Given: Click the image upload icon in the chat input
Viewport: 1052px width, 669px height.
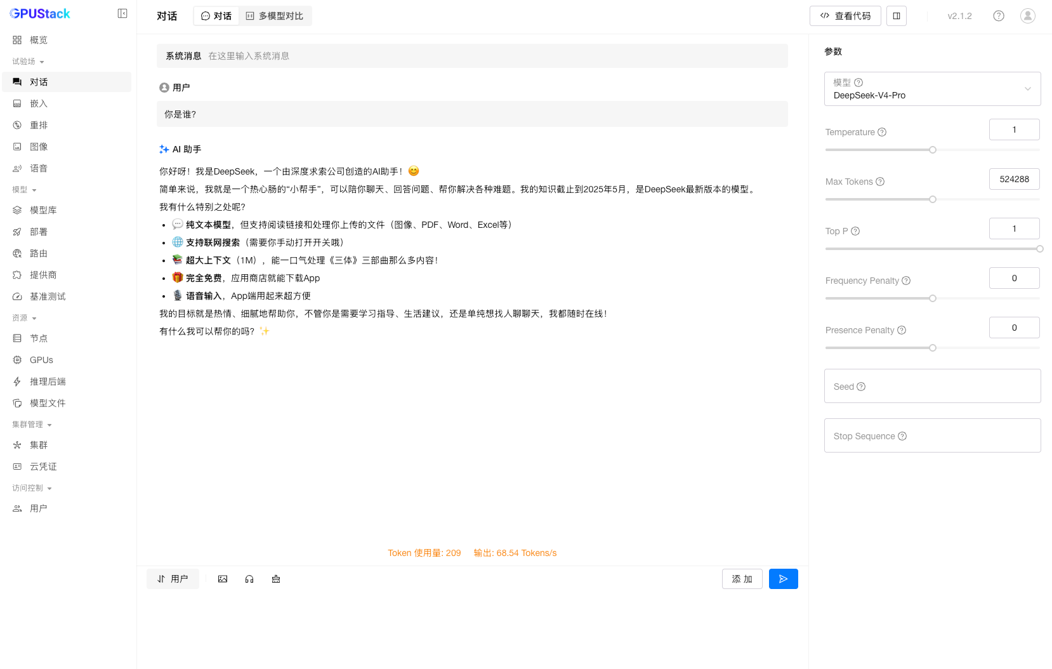Looking at the screenshot, I should click(223, 579).
